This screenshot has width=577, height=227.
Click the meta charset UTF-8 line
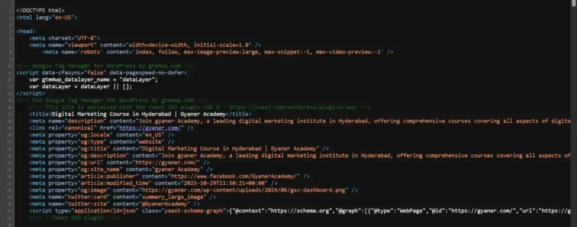(64, 38)
